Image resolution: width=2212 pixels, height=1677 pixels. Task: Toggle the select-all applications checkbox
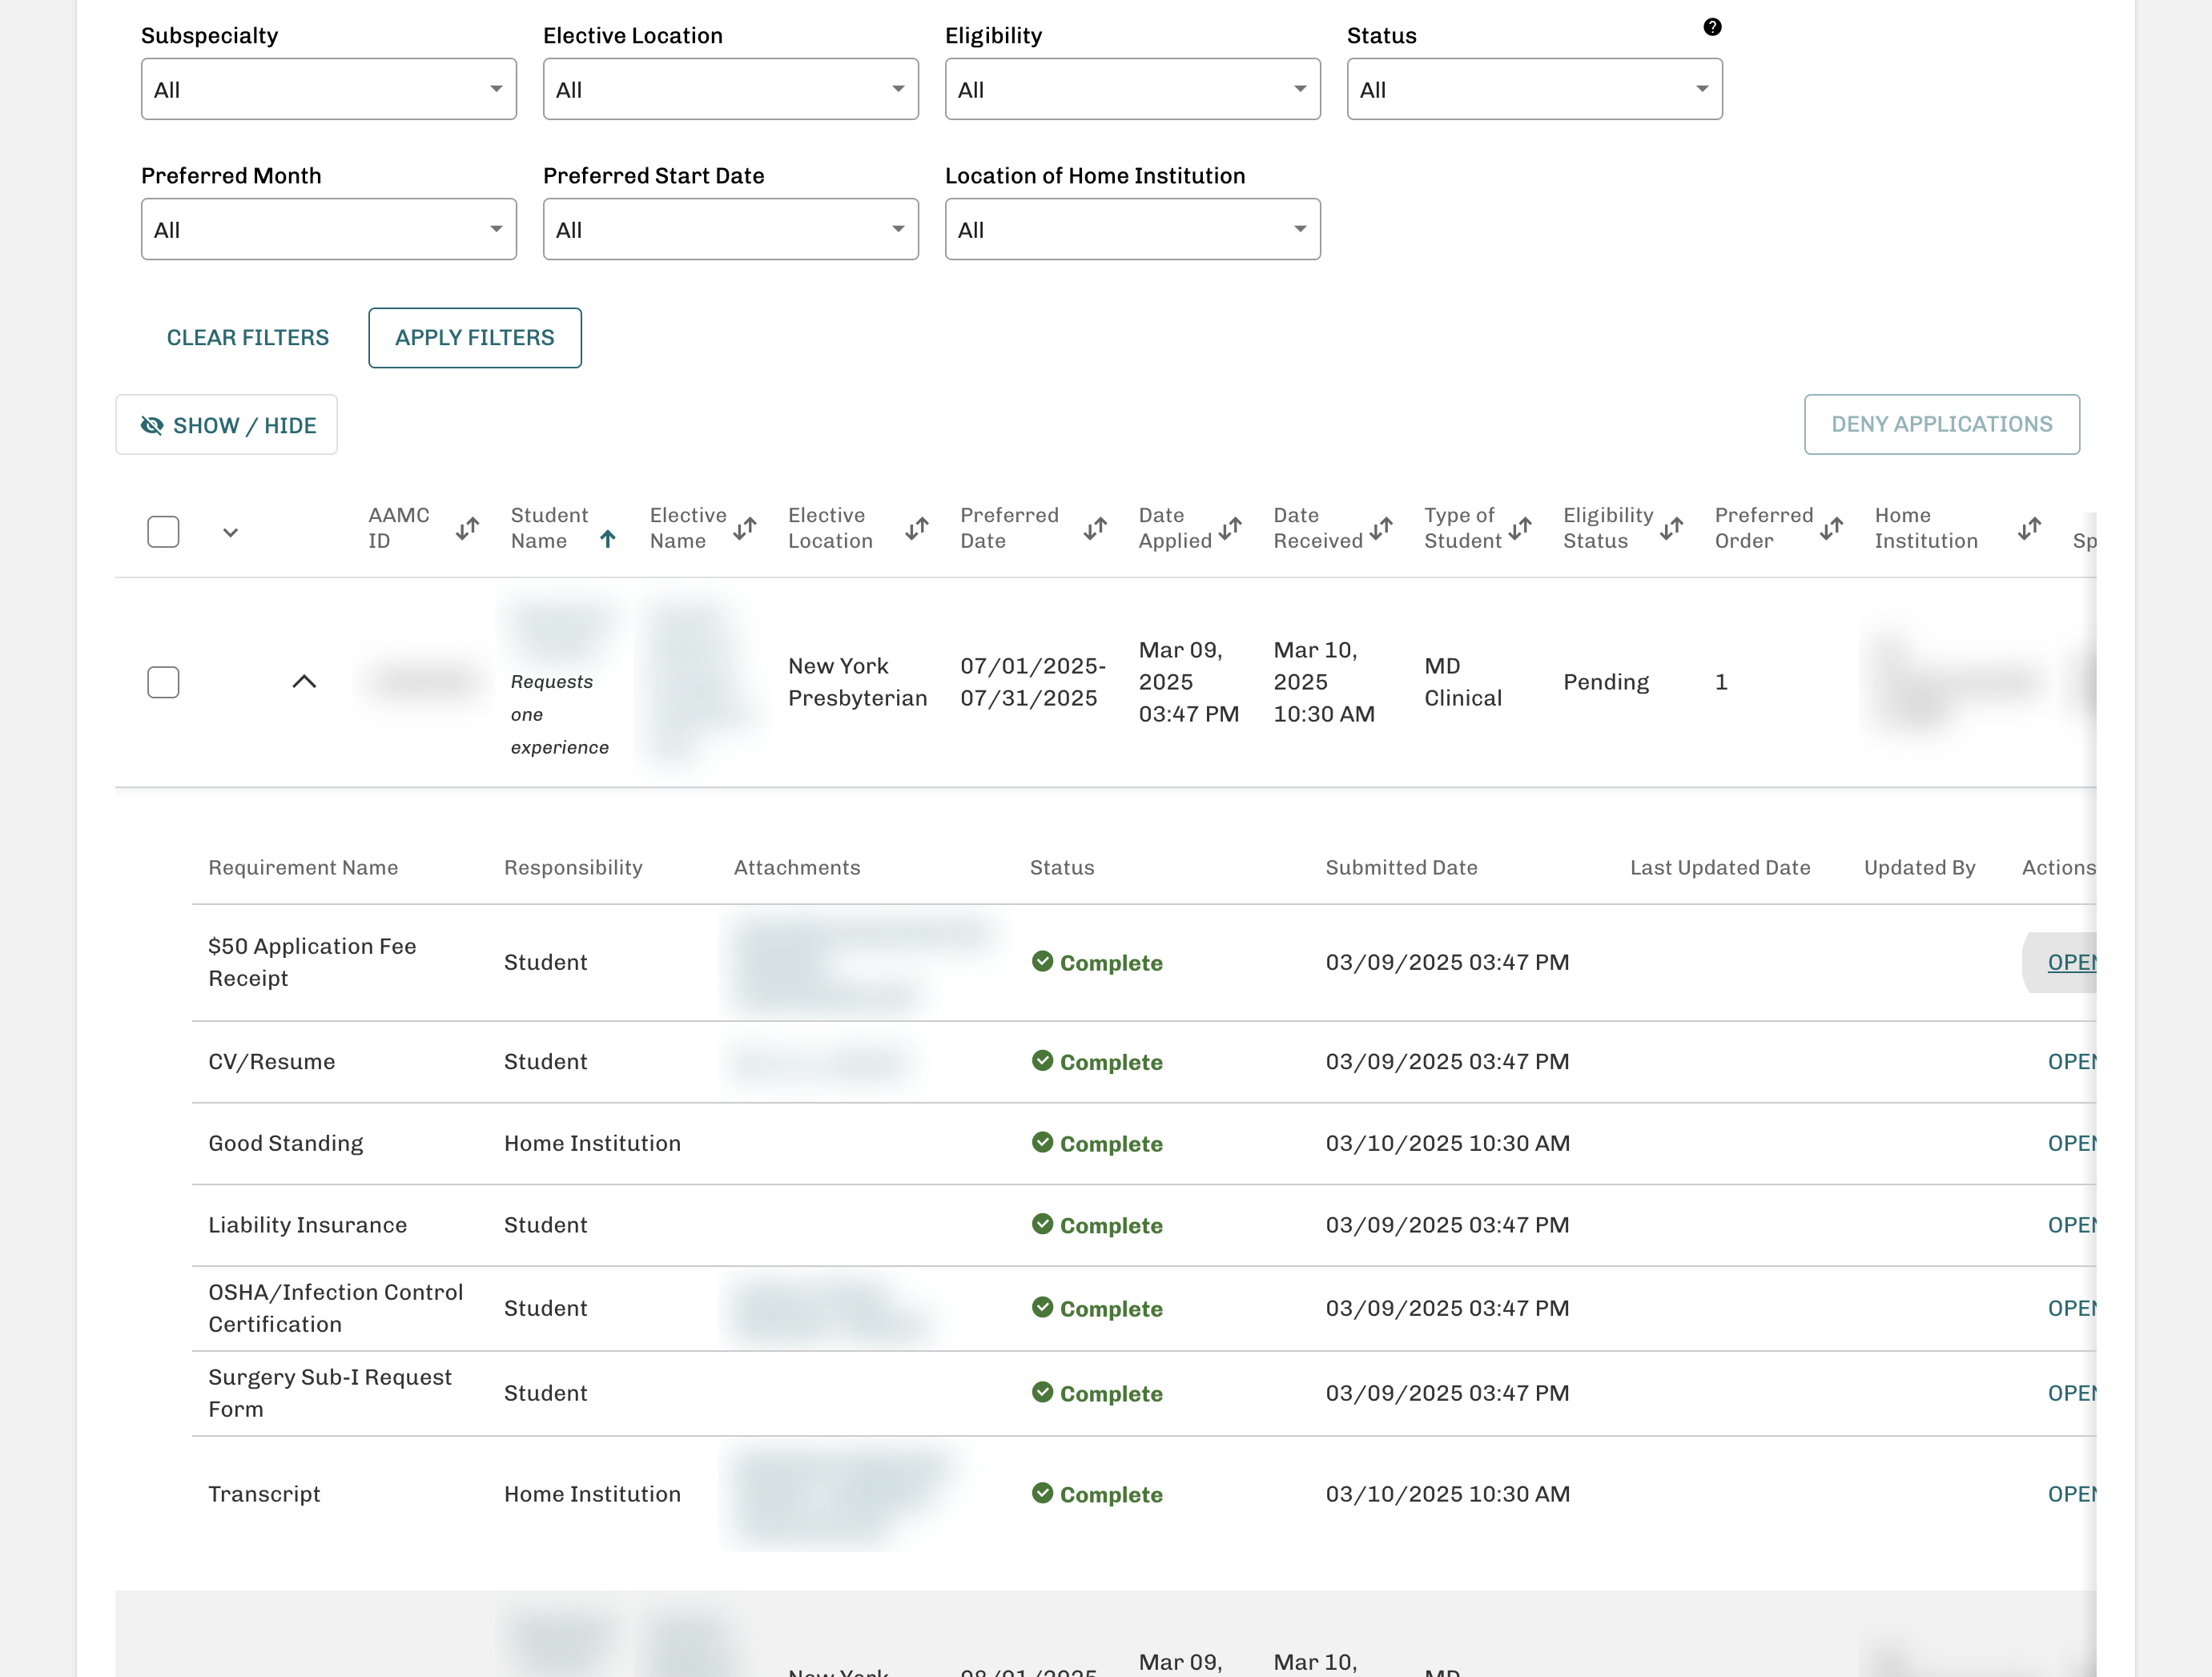[163, 531]
